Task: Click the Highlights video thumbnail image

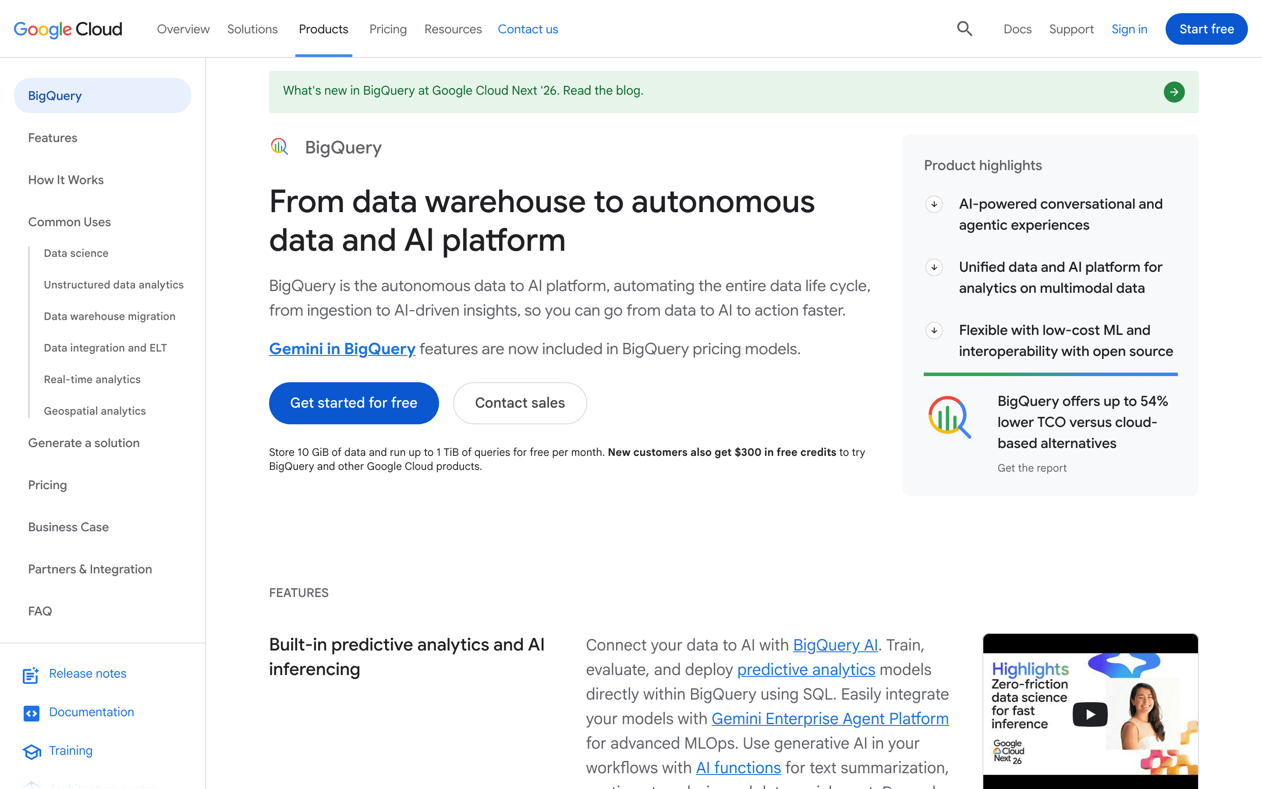Action: [1090, 711]
